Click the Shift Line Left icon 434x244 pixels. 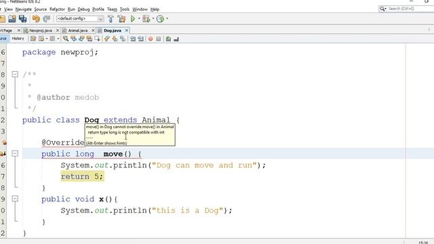point(133,39)
